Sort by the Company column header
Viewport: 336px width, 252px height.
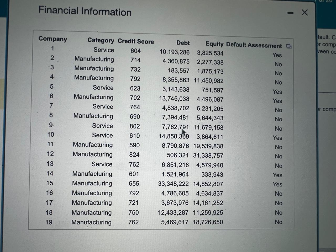52,39
